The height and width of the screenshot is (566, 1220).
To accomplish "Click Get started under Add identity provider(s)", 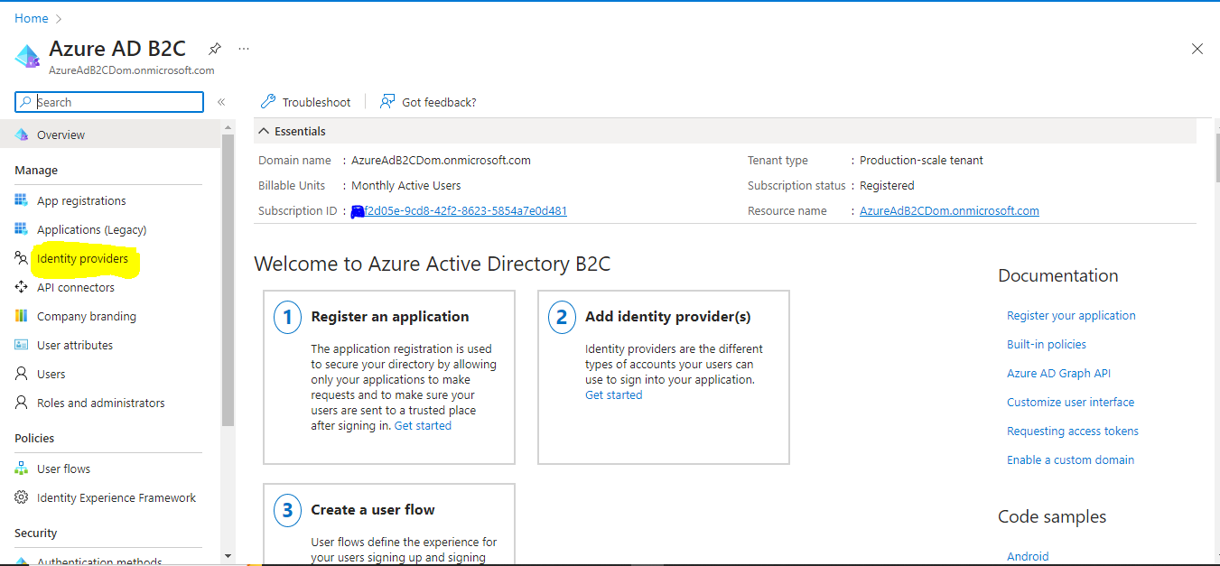I will pos(614,394).
